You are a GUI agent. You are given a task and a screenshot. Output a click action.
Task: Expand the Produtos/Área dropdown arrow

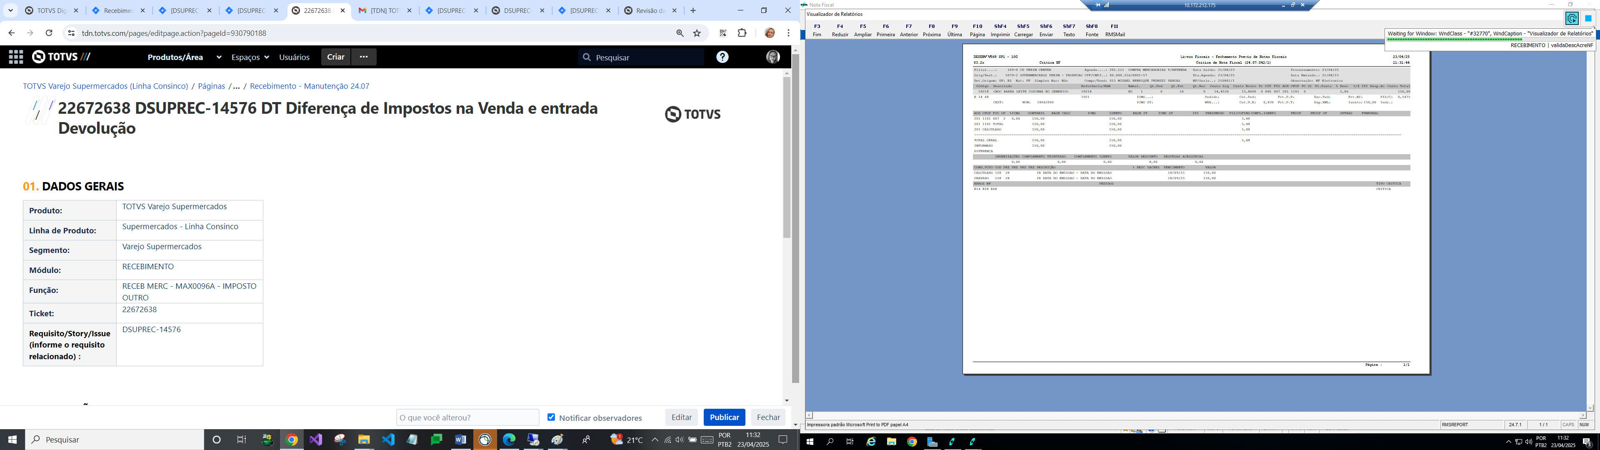[x=219, y=57]
